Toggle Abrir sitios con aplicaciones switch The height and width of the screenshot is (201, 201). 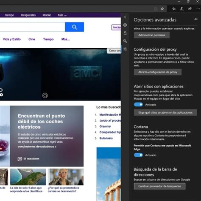[x=138, y=104]
